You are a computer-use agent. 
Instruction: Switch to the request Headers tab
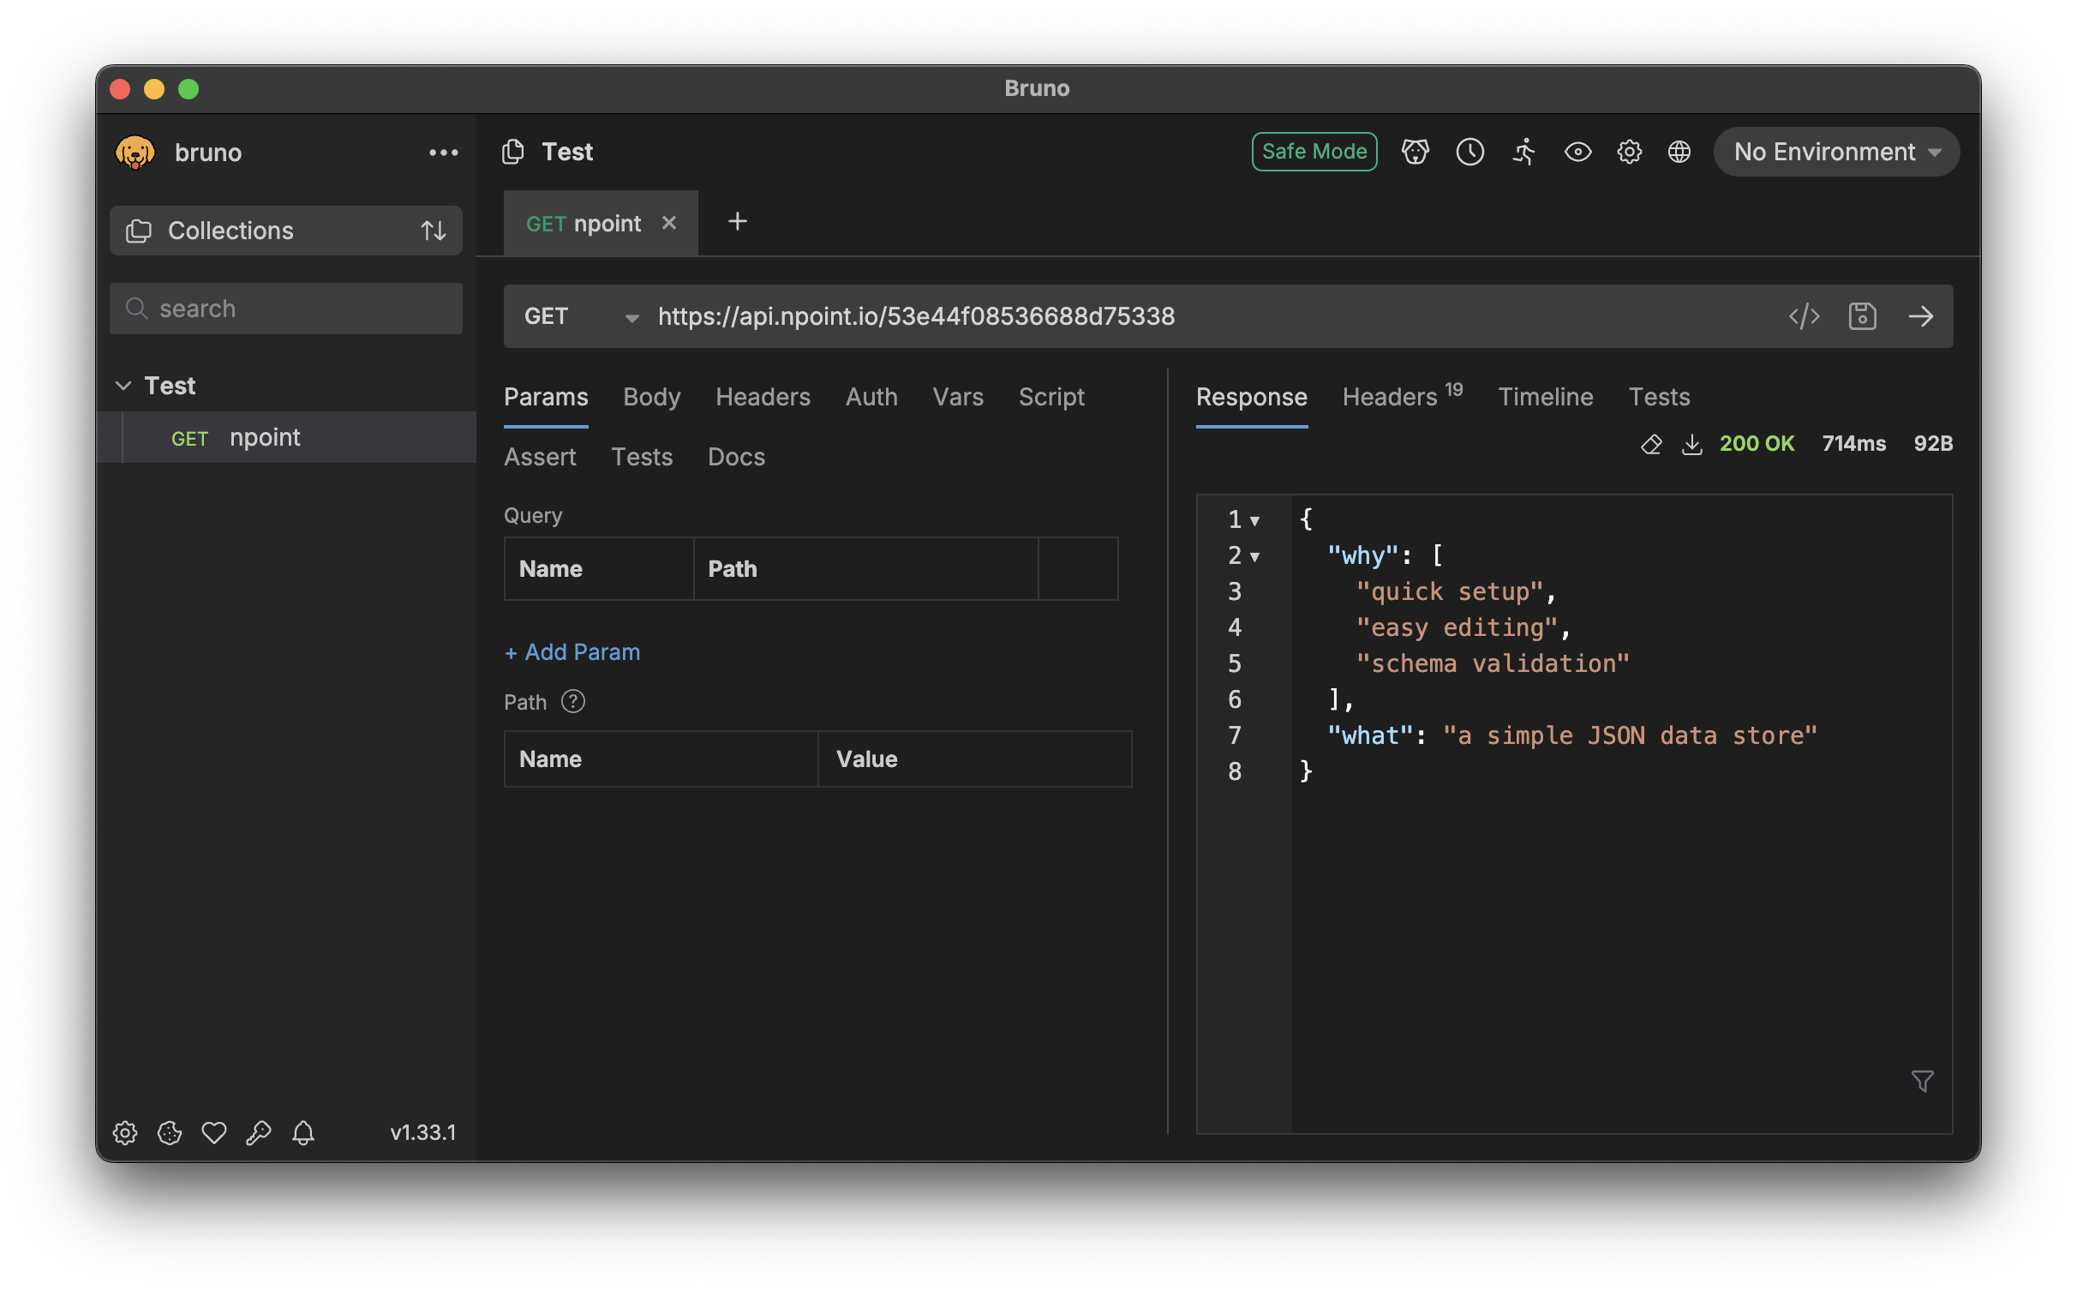click(x=763, y=397)
